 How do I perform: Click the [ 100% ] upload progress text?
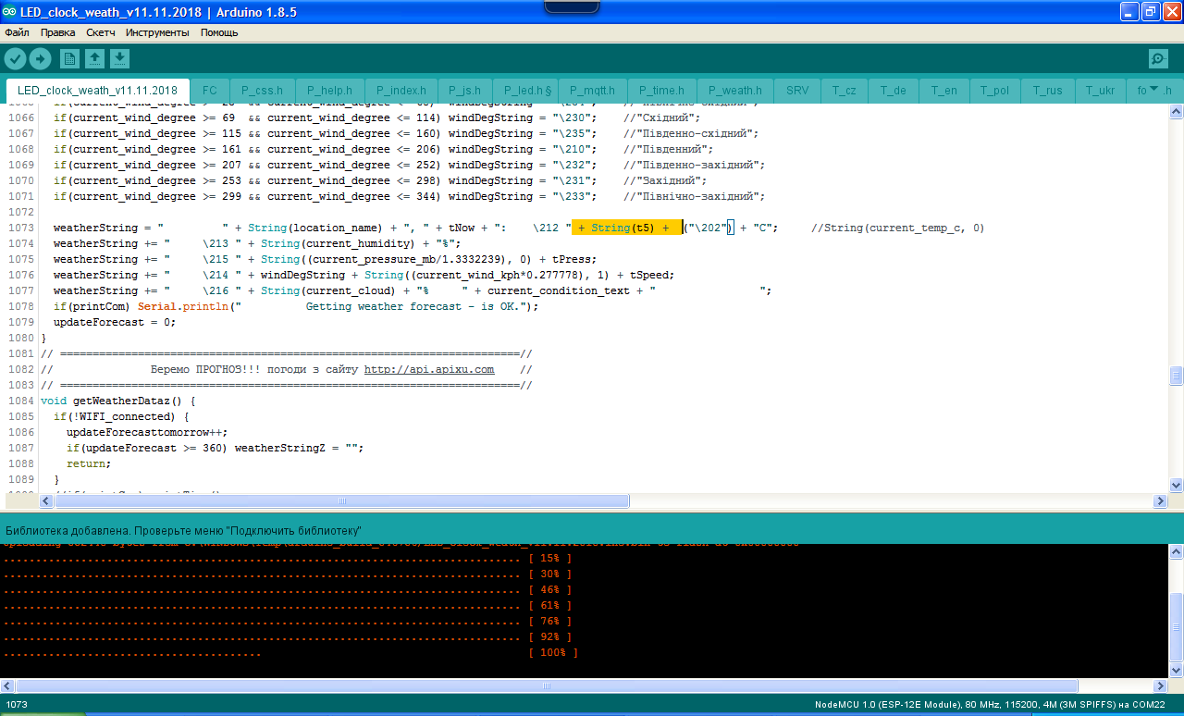[552, 653]
